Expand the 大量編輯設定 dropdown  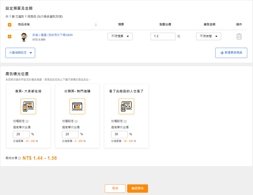pos(20,53)
